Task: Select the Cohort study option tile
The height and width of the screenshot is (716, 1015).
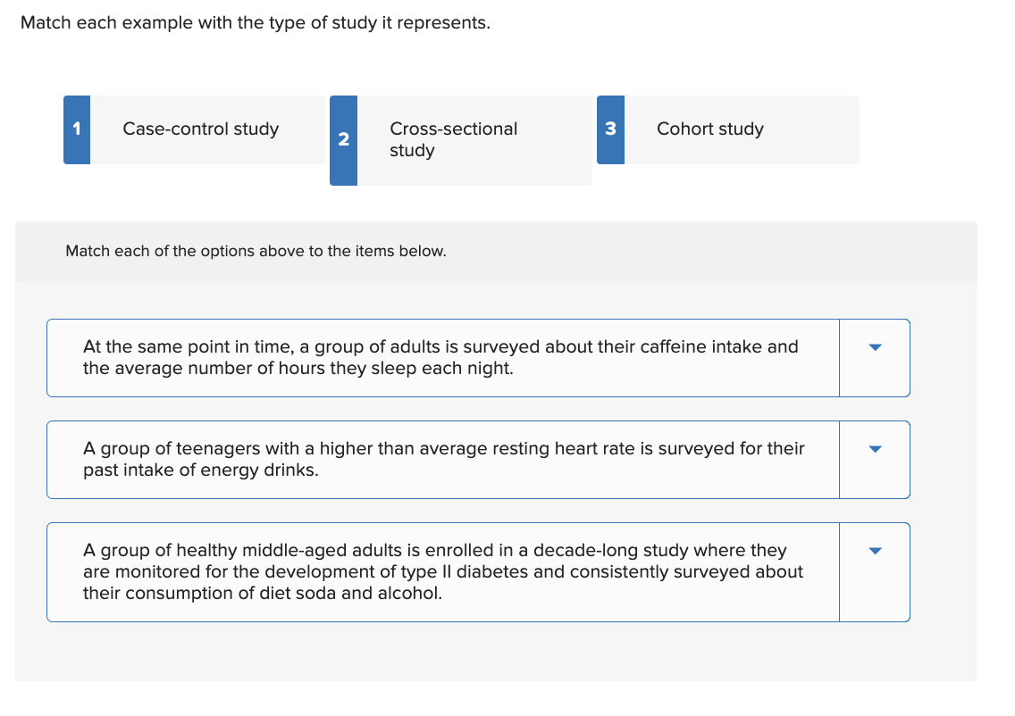Action: pyautogui.click(x=742, y=129)
